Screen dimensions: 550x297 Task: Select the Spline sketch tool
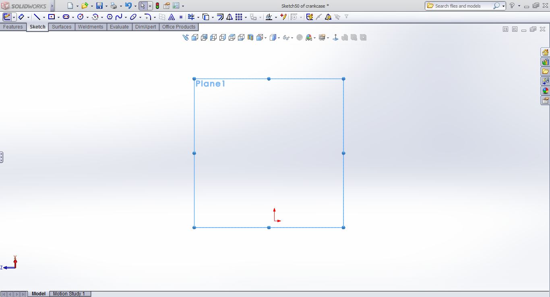coord(119,17)
